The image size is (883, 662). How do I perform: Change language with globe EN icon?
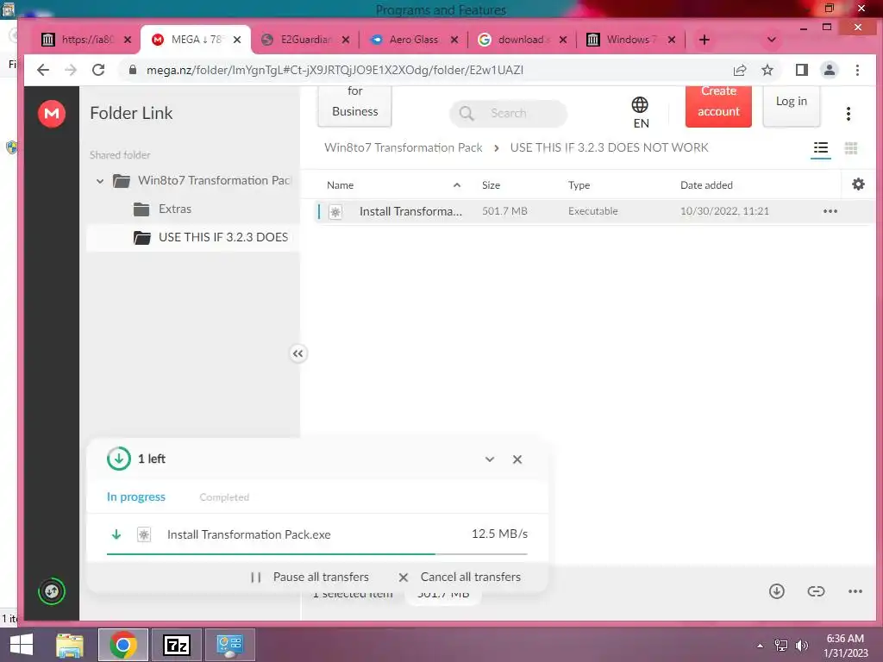[x=641, y=112]
